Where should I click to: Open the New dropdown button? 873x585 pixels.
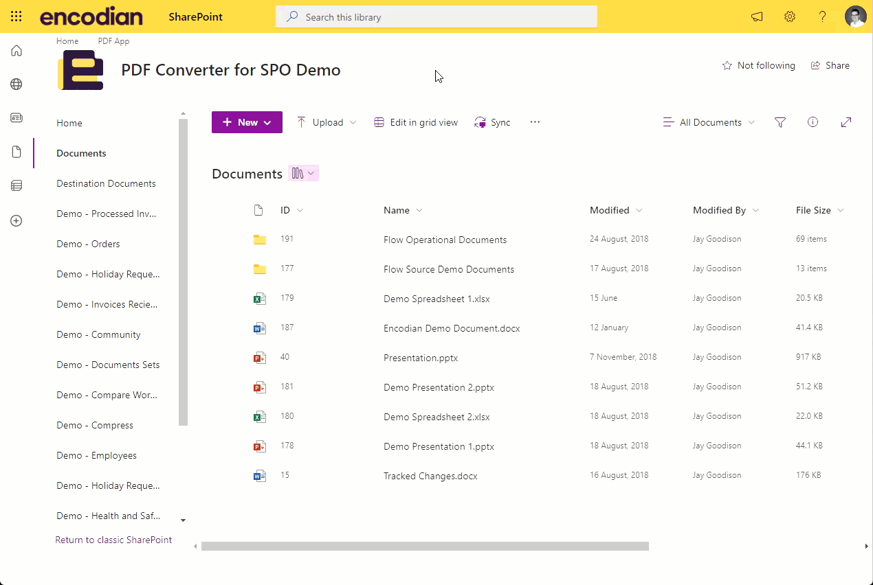247,122
